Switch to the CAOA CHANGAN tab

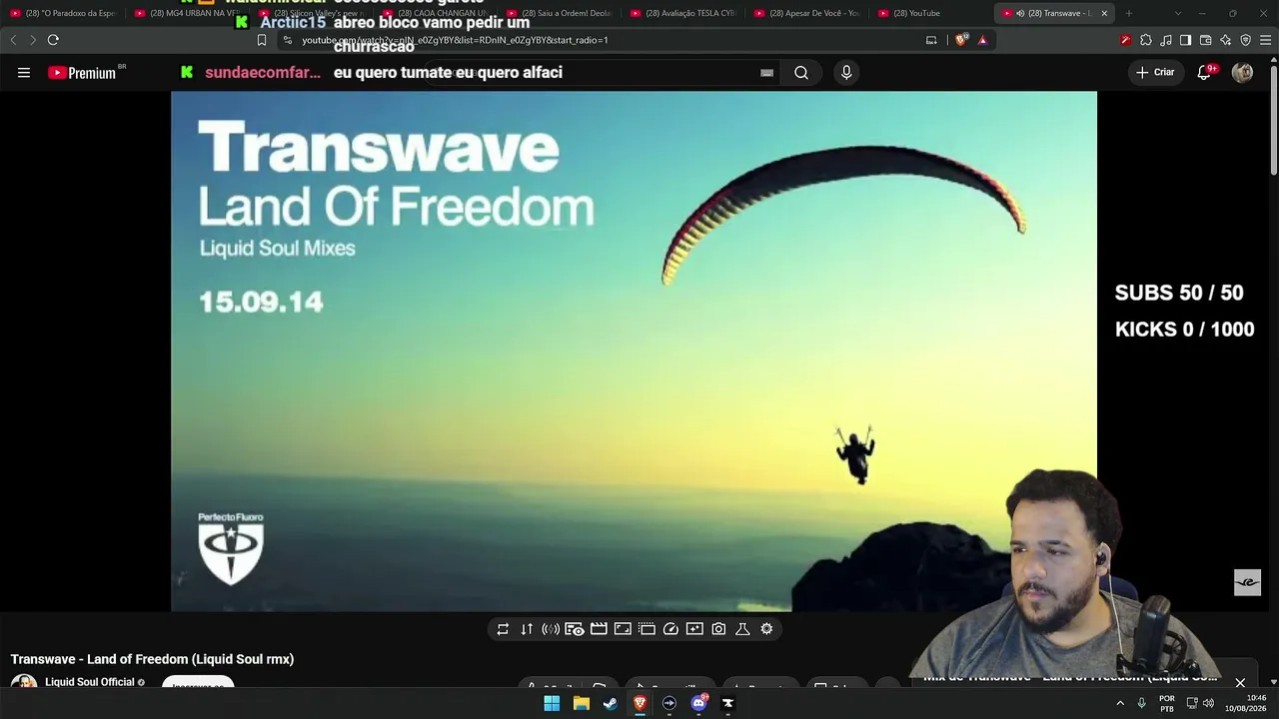(437, 13)
